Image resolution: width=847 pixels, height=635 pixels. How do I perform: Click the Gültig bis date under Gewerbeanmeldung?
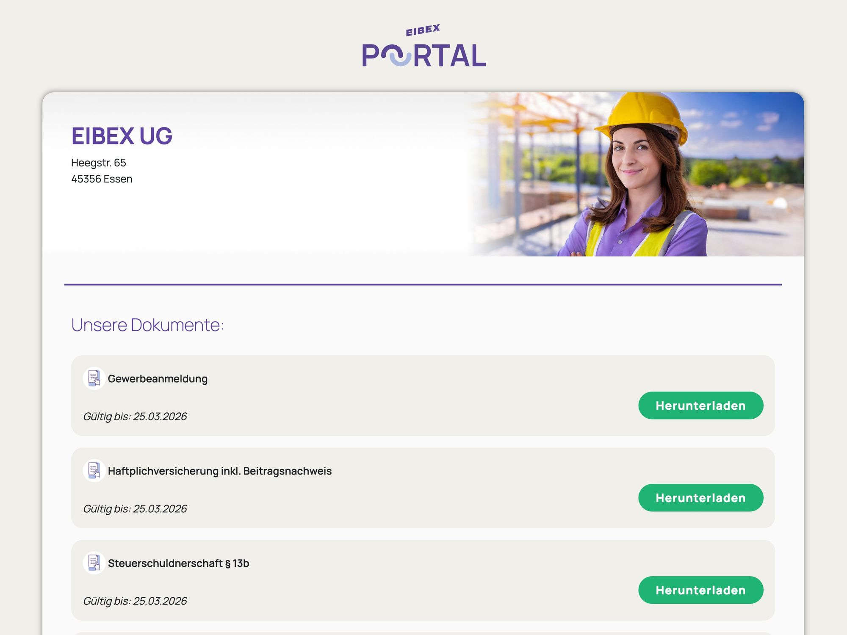coord(135,417)
